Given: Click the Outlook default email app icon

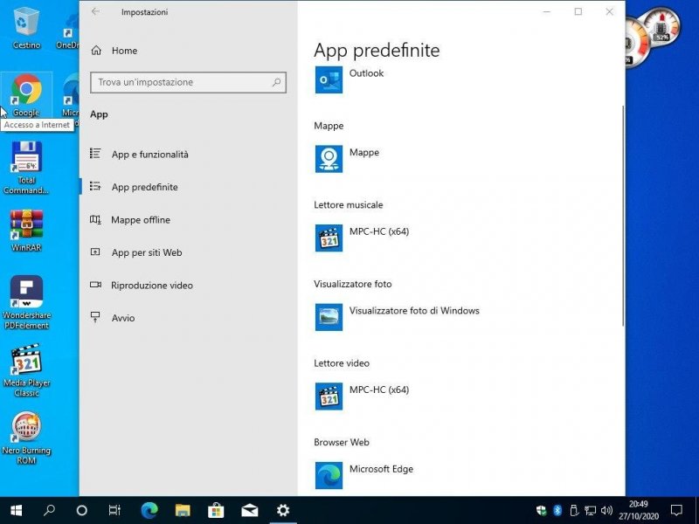Looking at the screenshot, I should click(329, 79).
